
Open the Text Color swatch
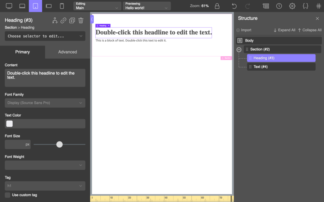9,124
